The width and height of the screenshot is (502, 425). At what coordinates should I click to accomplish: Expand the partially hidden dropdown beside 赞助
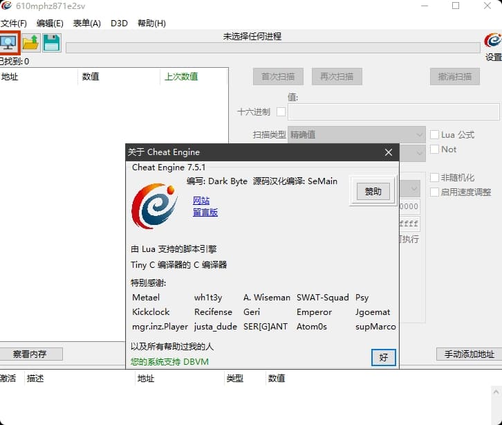[410, 188]
